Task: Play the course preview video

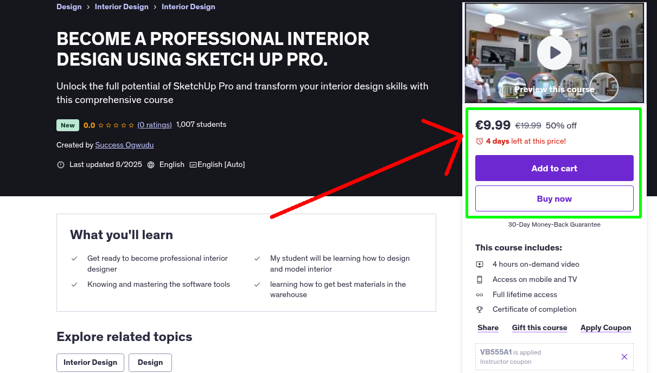Action: (x=554, y=52)
